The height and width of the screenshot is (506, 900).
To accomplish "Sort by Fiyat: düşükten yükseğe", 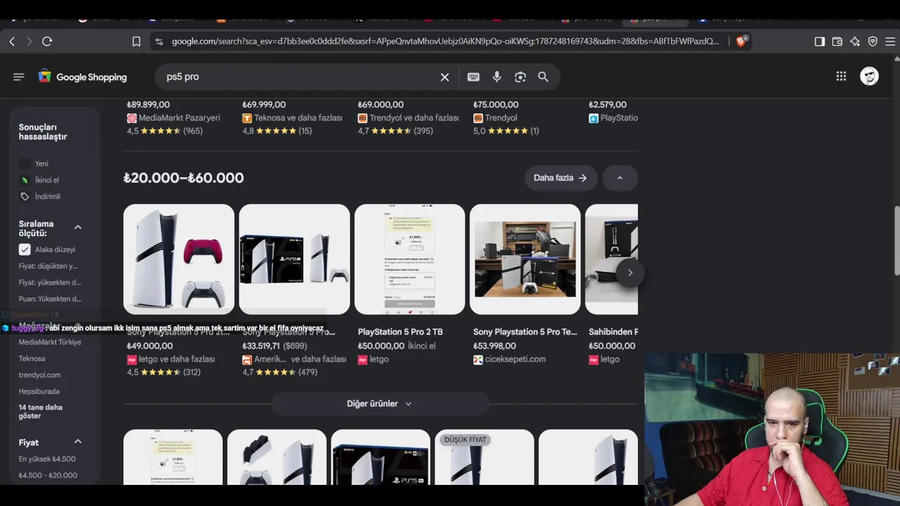I will click(49, 266).
